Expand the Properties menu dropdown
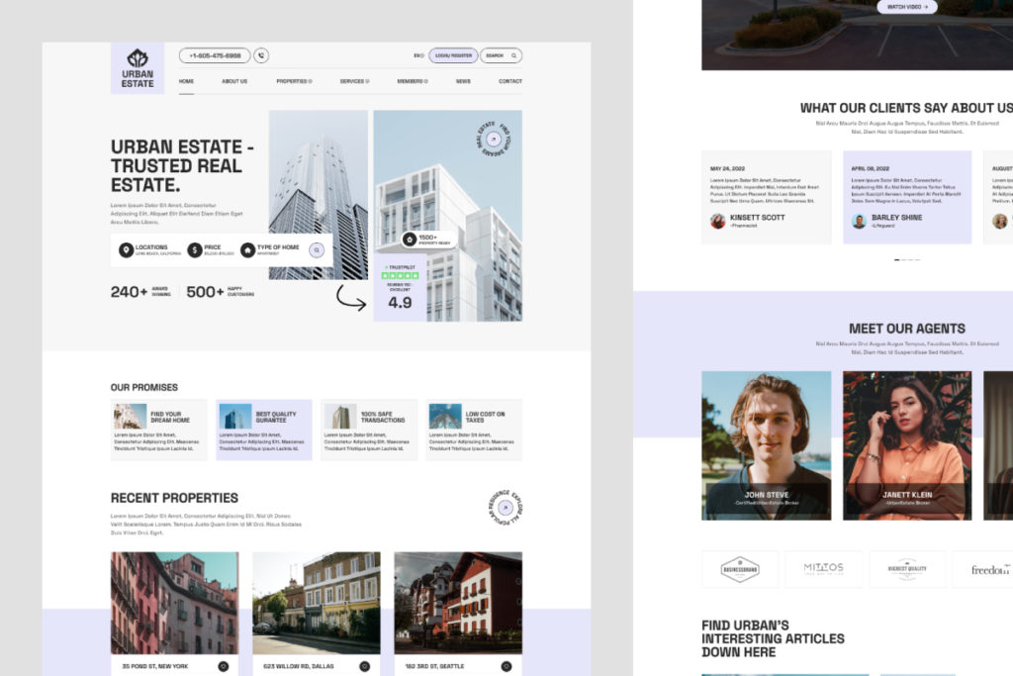 tap(294, 81)
